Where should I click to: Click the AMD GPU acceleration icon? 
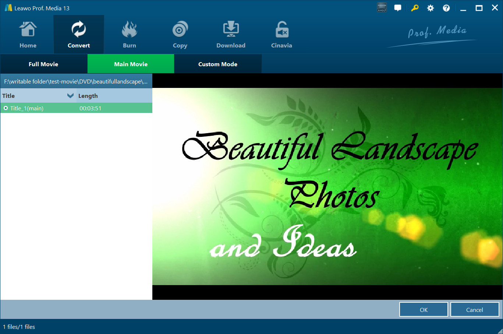pyautogui.click(x=382, y=8)
